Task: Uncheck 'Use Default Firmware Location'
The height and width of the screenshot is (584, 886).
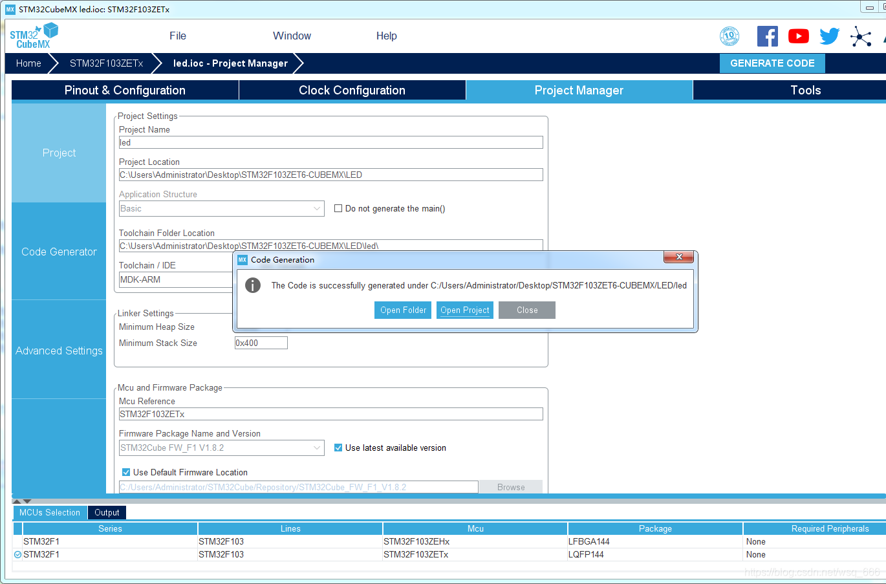Action: click(x=126, y=472)
